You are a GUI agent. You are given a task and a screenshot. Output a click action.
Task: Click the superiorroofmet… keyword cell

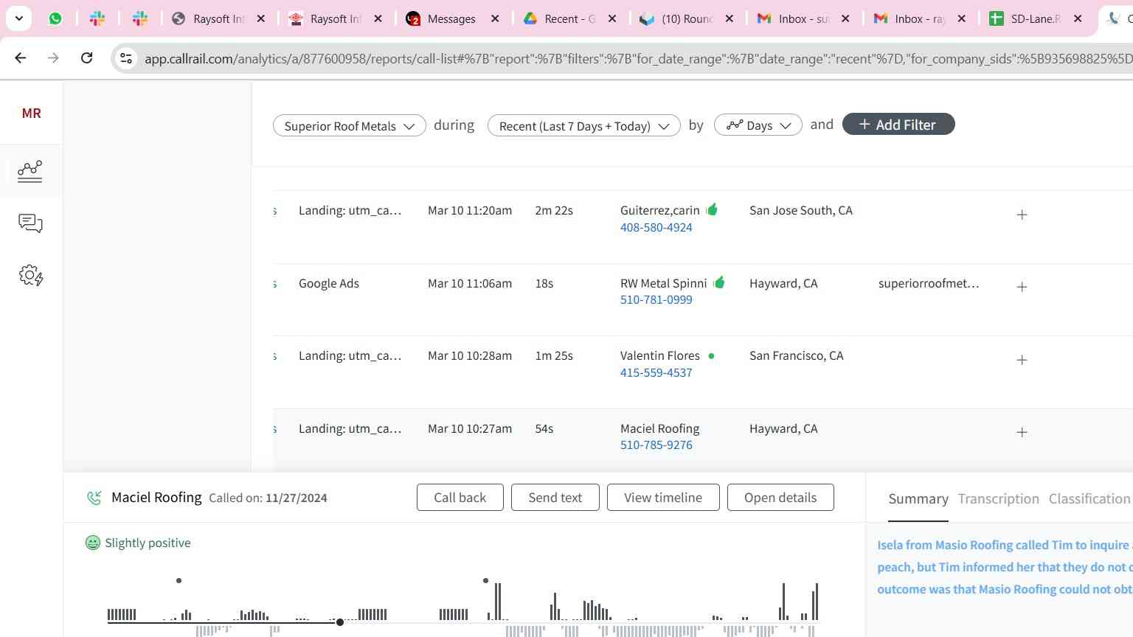click(x=929, y=283)
